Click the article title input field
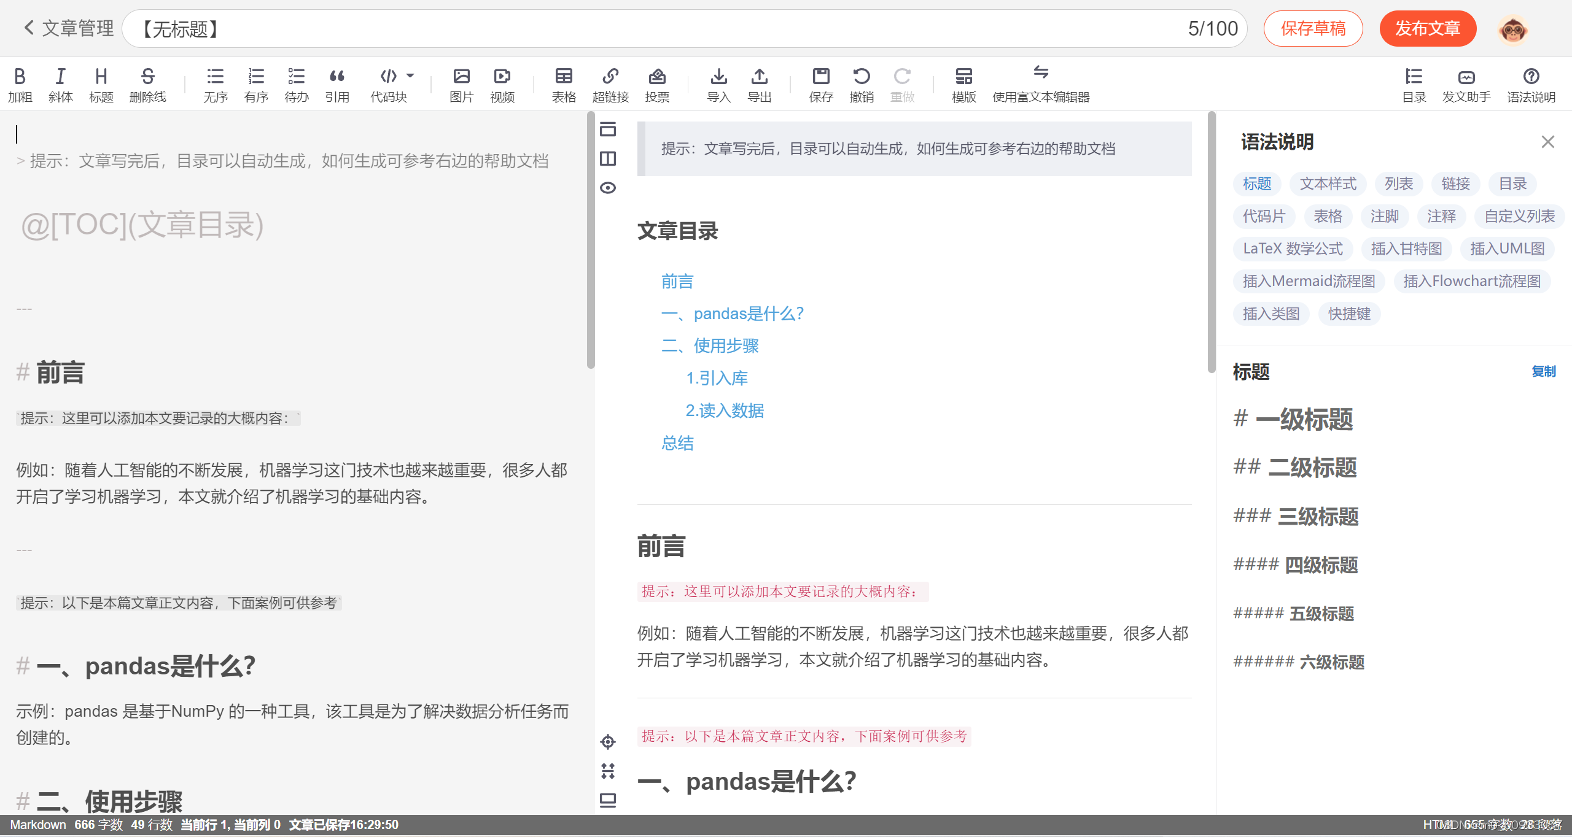 tap(684, 28)
